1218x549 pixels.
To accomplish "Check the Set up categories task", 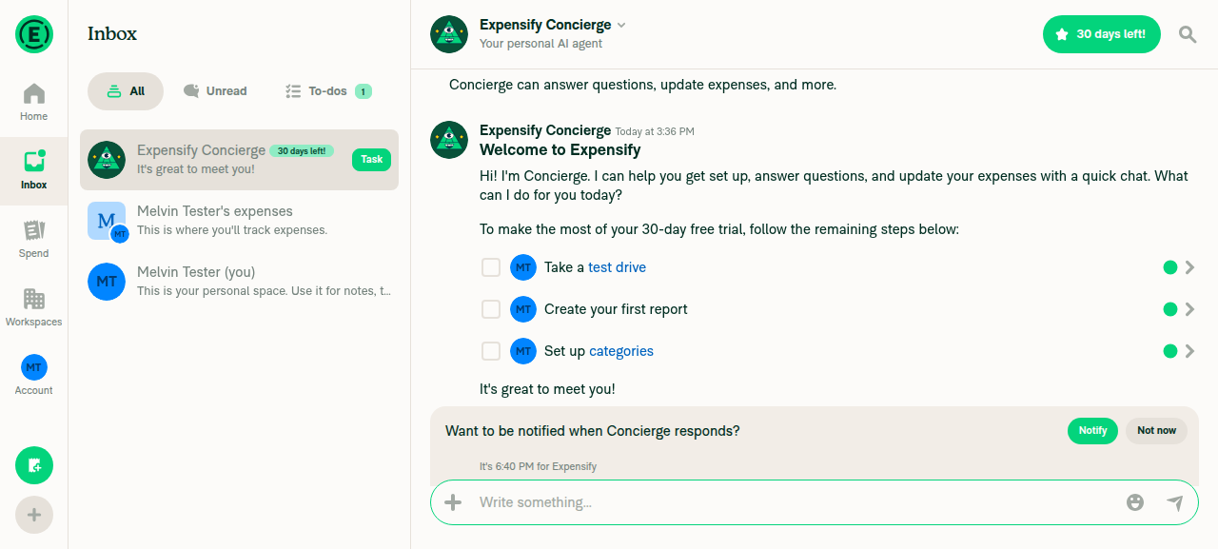I will 491,351.
